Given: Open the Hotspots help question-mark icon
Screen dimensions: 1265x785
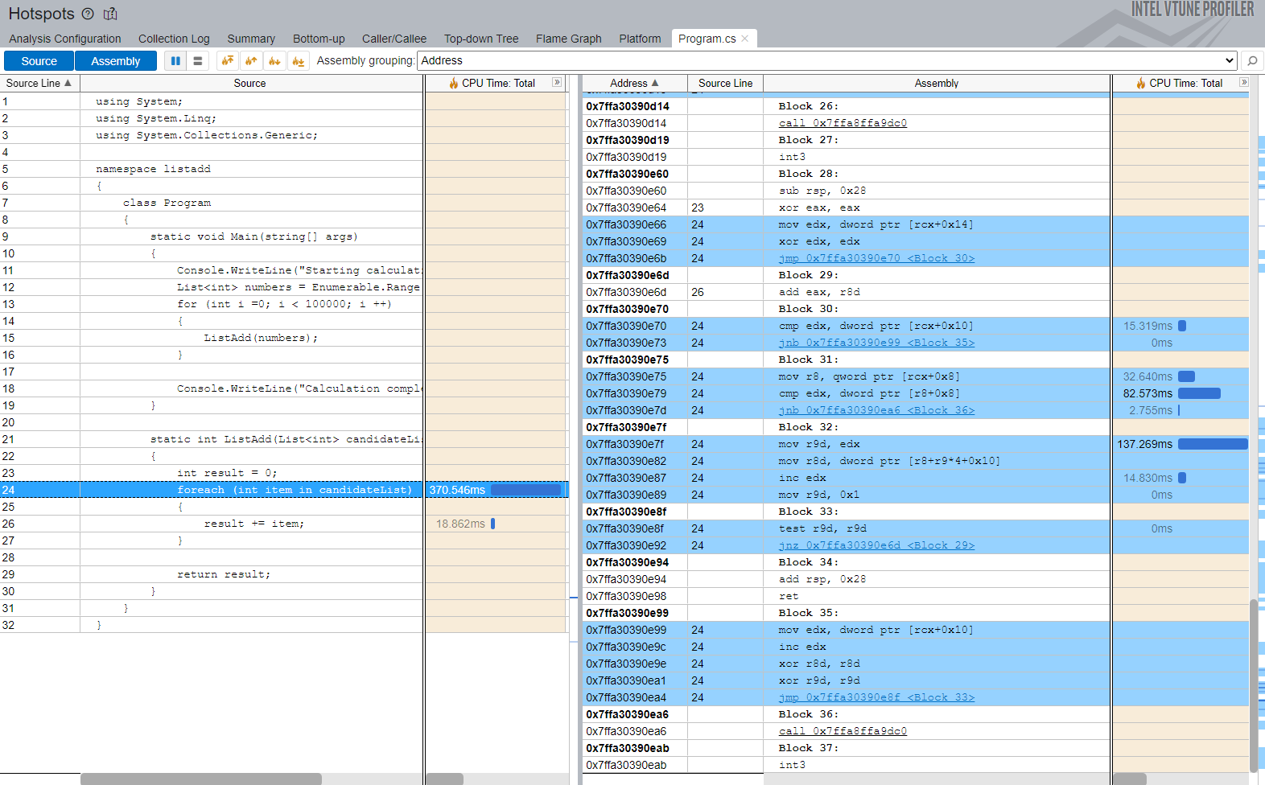Looking at the screenshot, I should pos(88,14).
